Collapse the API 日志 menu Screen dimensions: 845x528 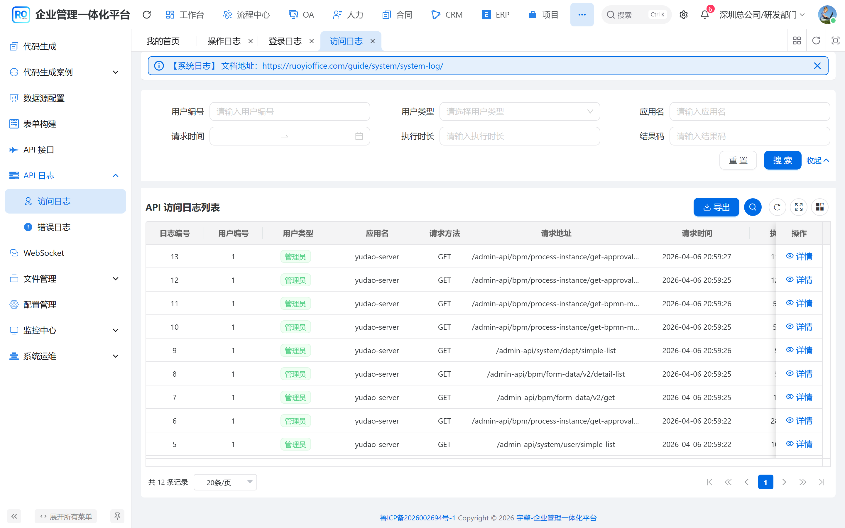(65, 175)
